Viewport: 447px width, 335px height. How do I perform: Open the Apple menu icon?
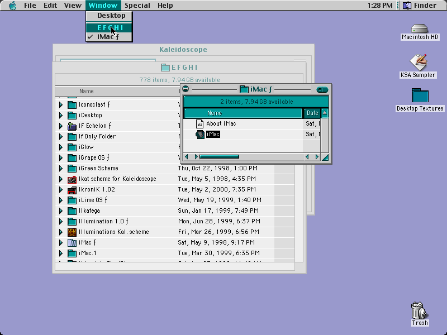[12, 6]
